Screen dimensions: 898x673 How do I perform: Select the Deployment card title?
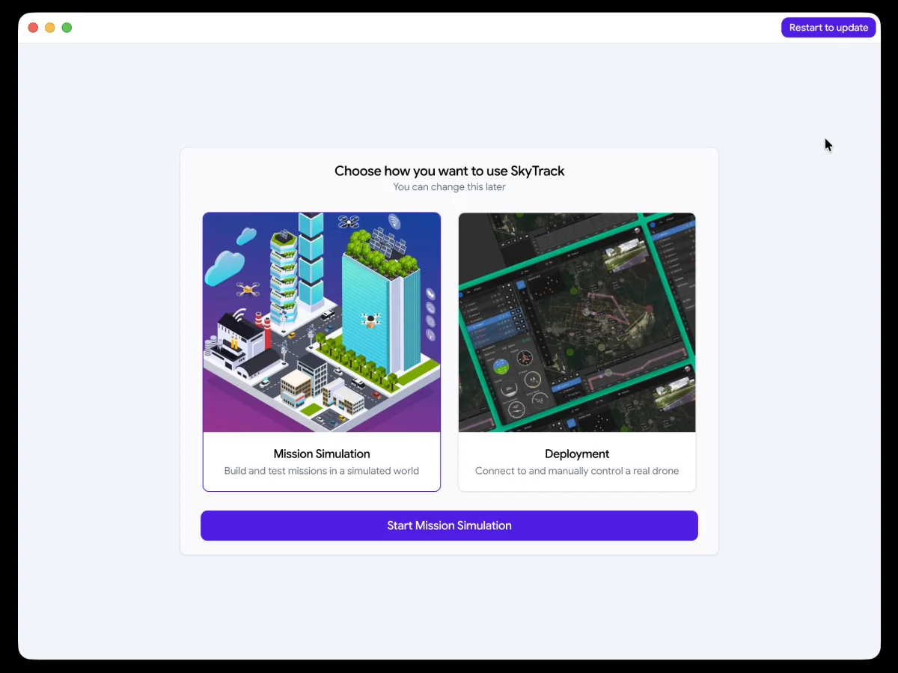click(577, 454)
